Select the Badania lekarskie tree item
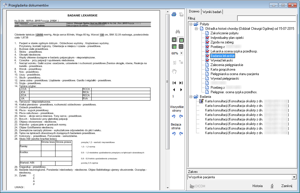The height and width of the screenshot is (193, 300). point(223,56)
